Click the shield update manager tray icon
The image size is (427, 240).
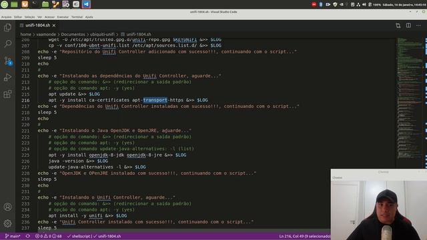pyautogui.click(x=335, y=5)
